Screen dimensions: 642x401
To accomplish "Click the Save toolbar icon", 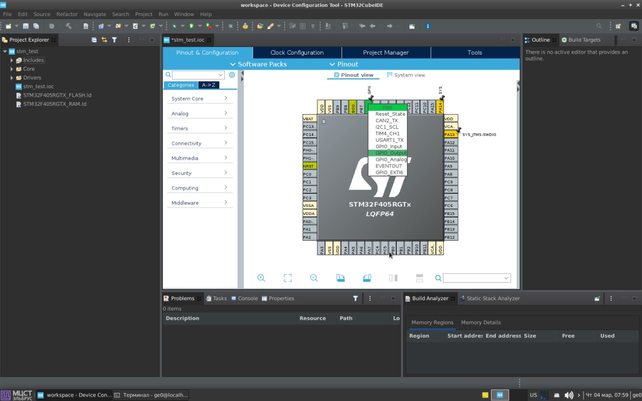I will [x=26, y=26].
